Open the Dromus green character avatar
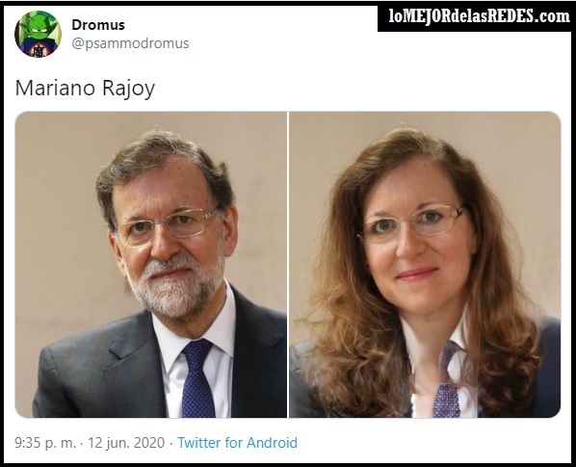 38,34
